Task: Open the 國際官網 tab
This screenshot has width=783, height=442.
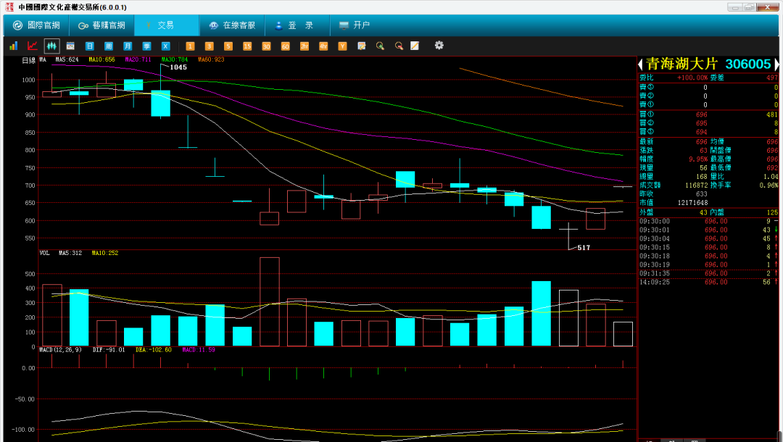Action: click(36, 25)
